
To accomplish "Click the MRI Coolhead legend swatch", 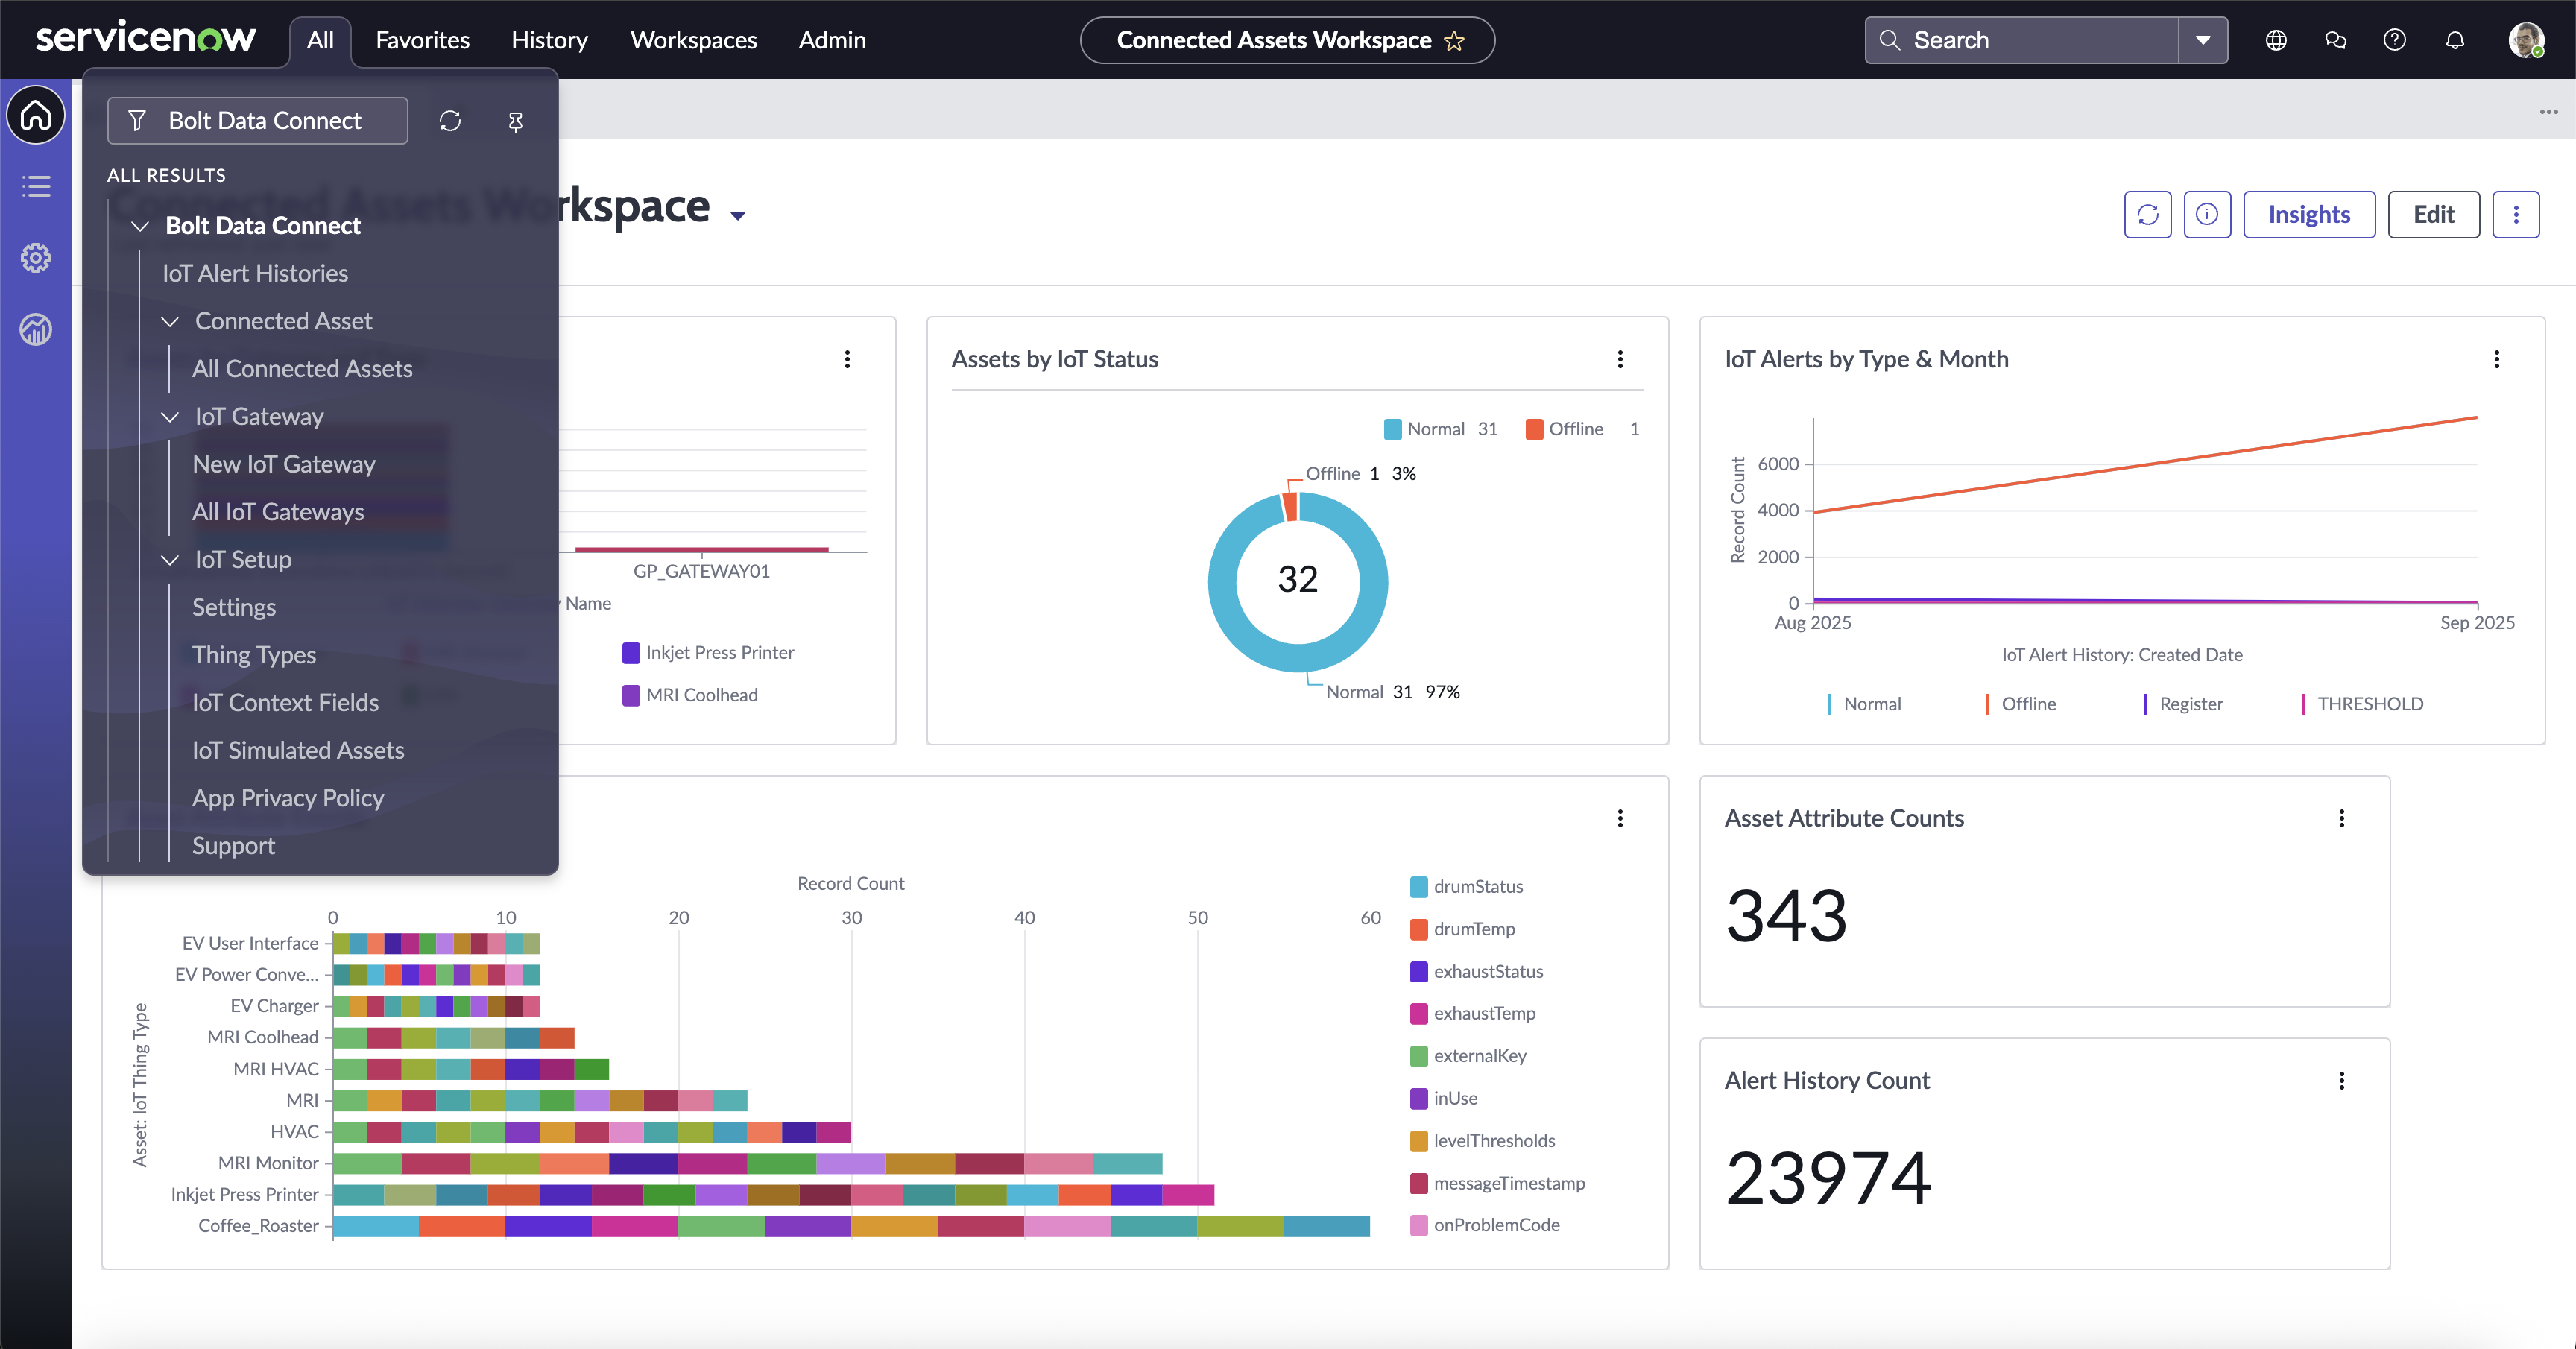I will tap(631, 695).
